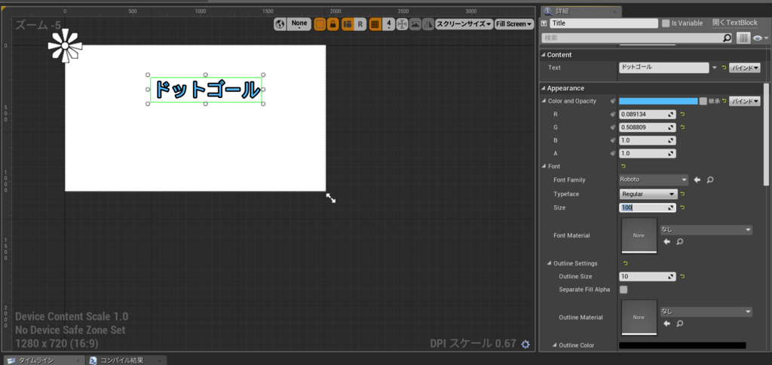Screen dimensions: 772x365
Task: Use selected asset arrow for Font Family
Action: click(697, 180)
